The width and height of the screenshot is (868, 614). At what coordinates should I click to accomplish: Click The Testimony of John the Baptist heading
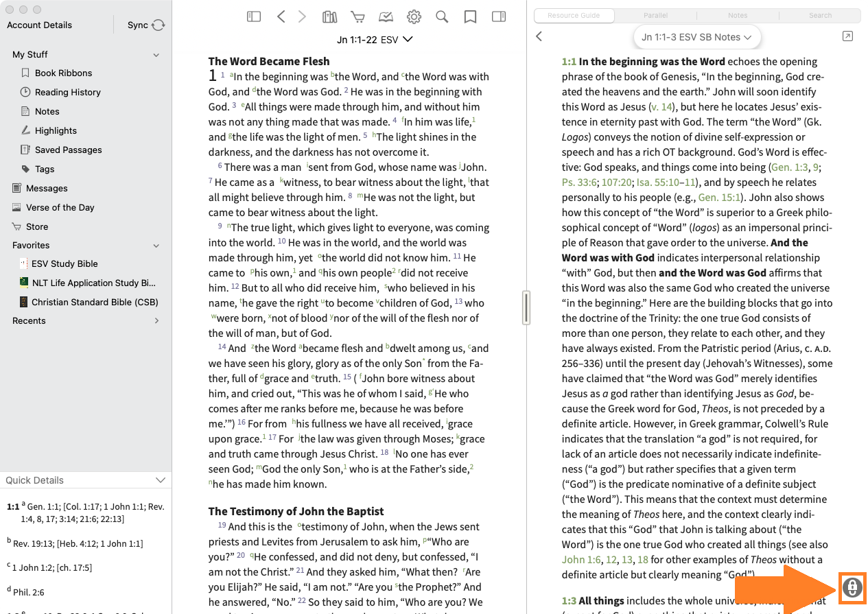296,512
